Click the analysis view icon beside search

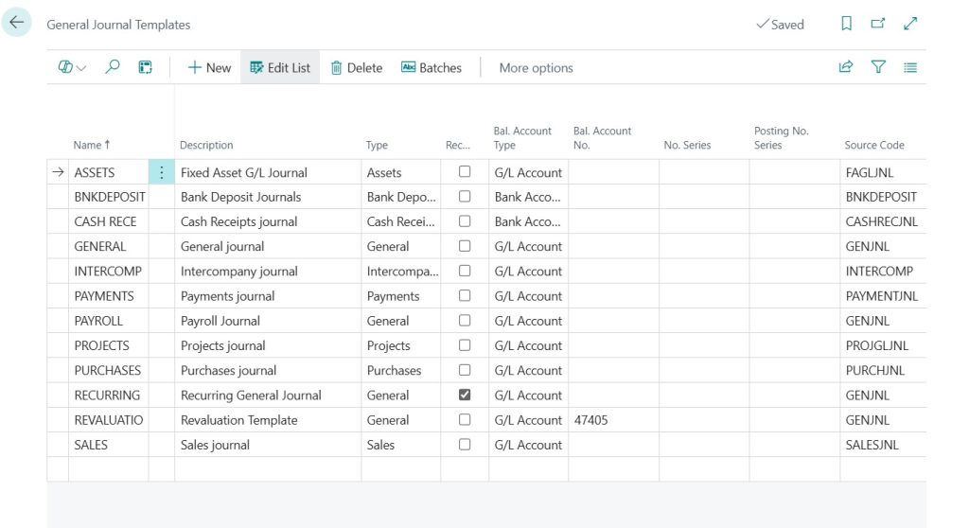(145, 67)
